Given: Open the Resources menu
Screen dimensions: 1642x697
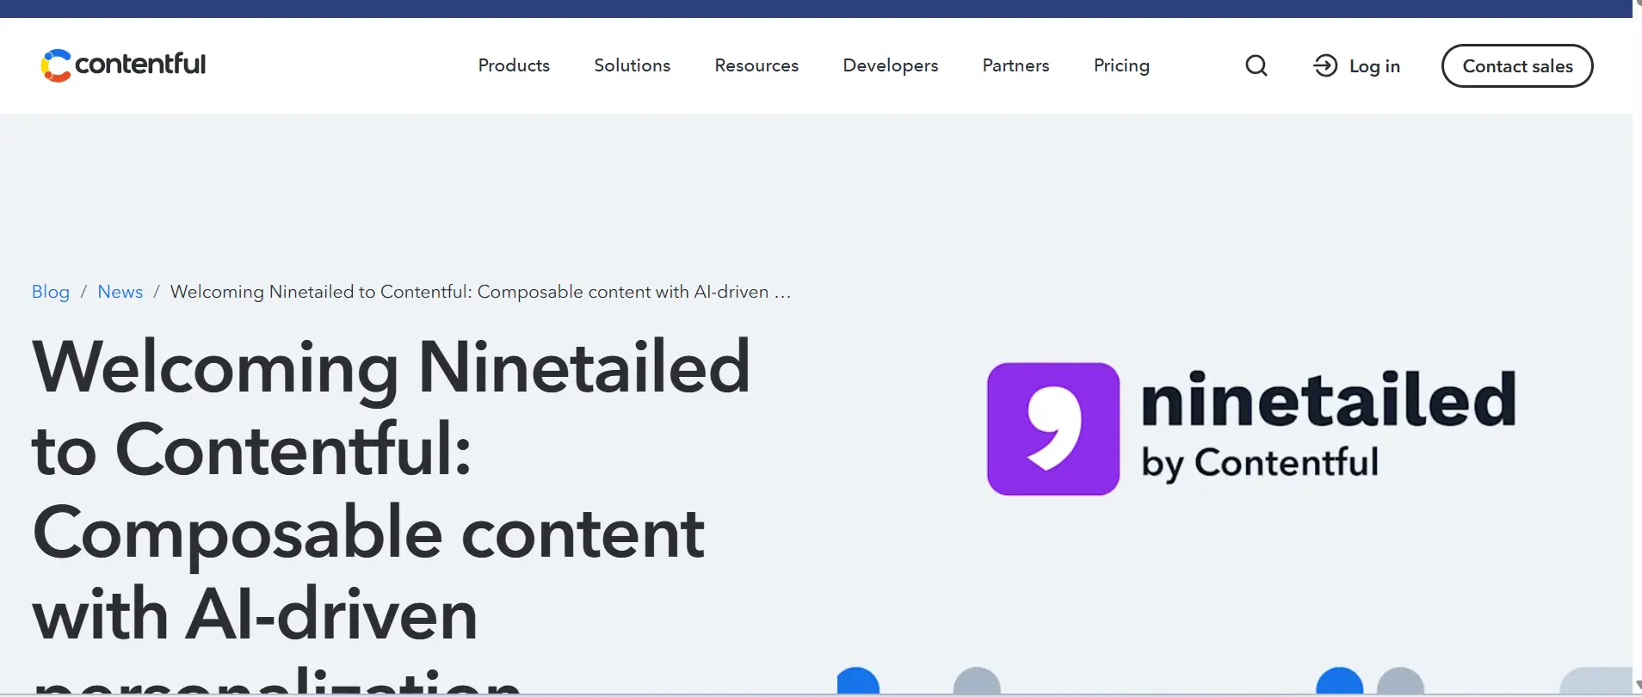Looking at the screenshot, I should pos(756,65).
